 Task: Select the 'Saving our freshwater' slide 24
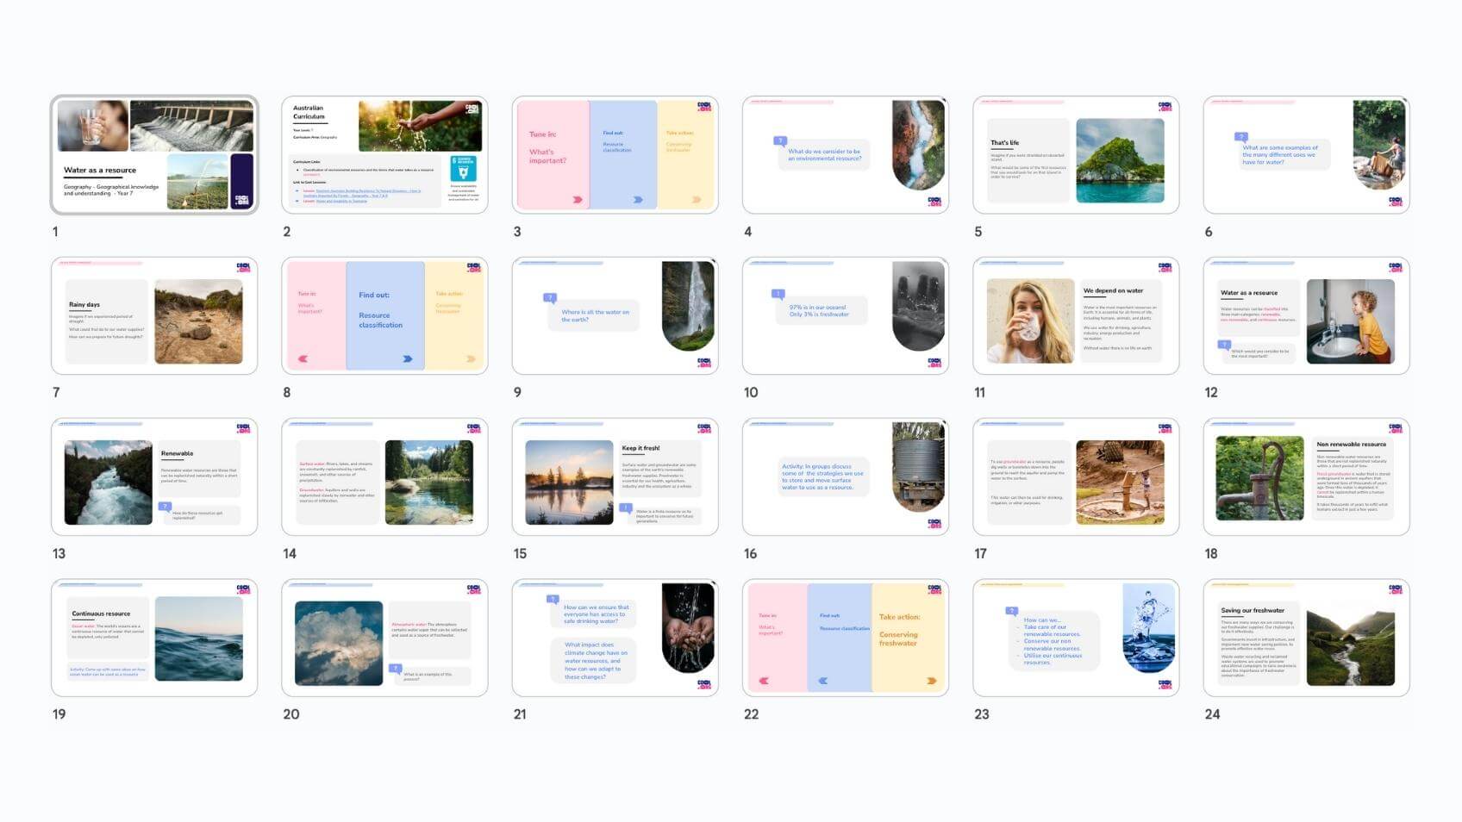1306,638
